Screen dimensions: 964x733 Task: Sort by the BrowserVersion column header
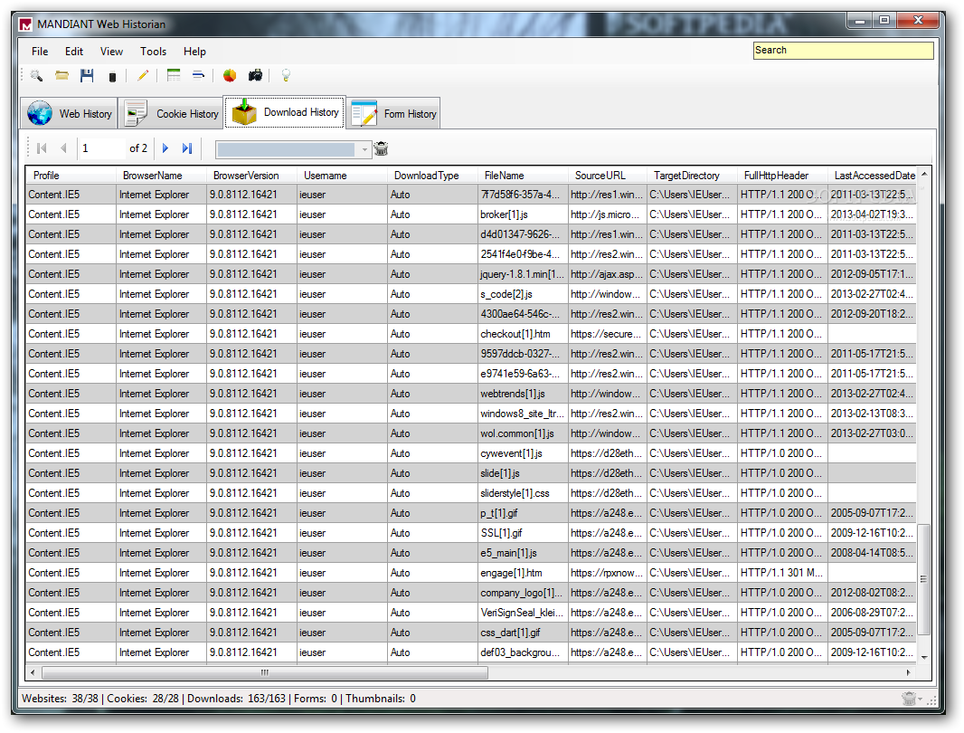point(251,176)
